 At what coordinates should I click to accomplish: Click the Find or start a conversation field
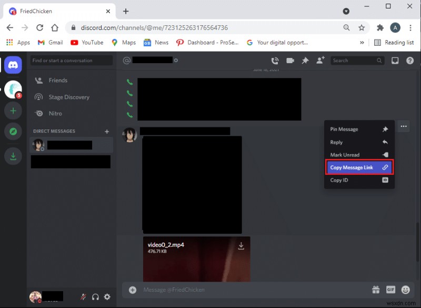pyautogui.click(x=71, y=61)
